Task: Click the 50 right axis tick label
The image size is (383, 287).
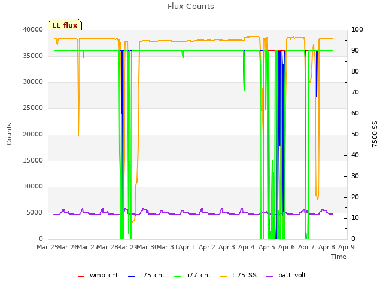Action: click(x=355, y=135)
